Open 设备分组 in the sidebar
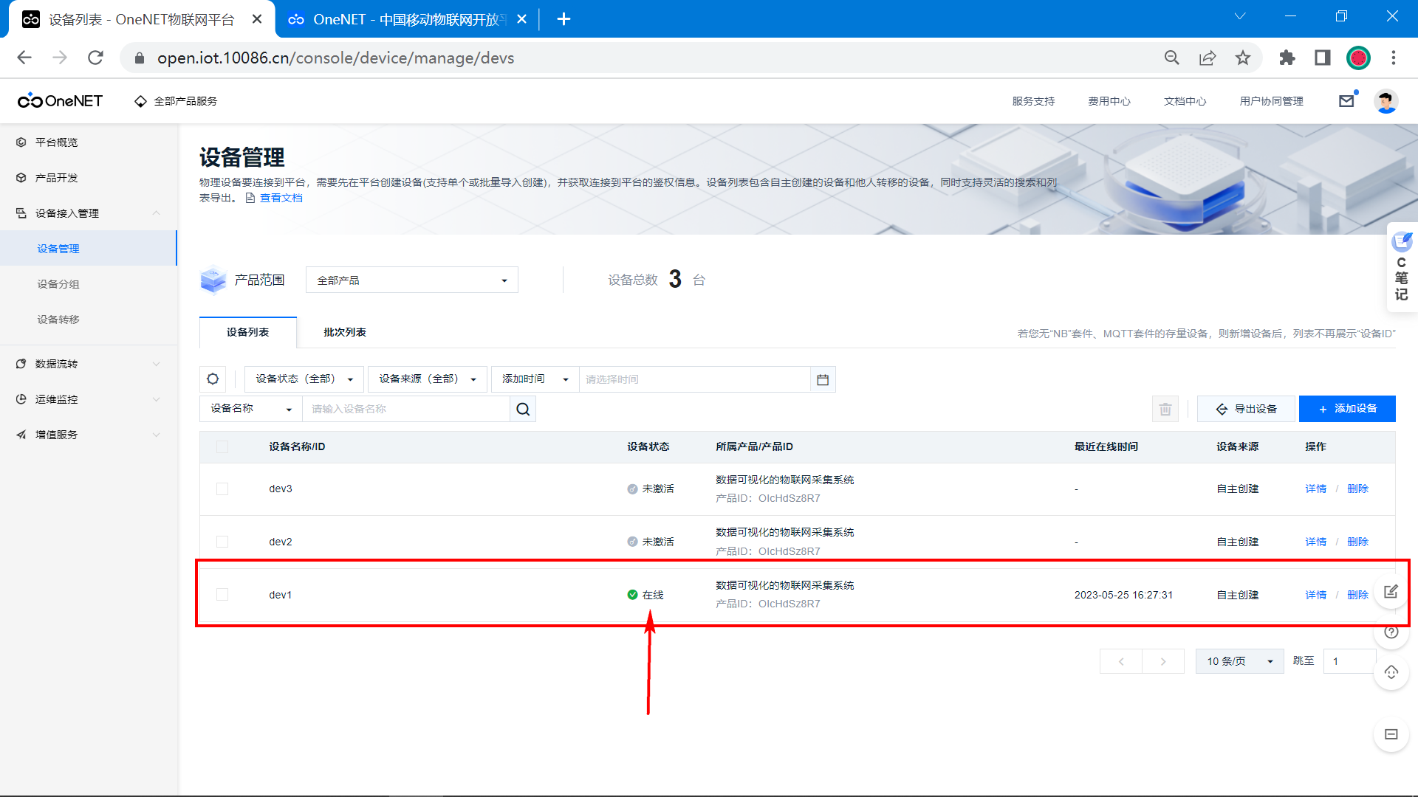The image size is (1418, 797). click(58, 284)
